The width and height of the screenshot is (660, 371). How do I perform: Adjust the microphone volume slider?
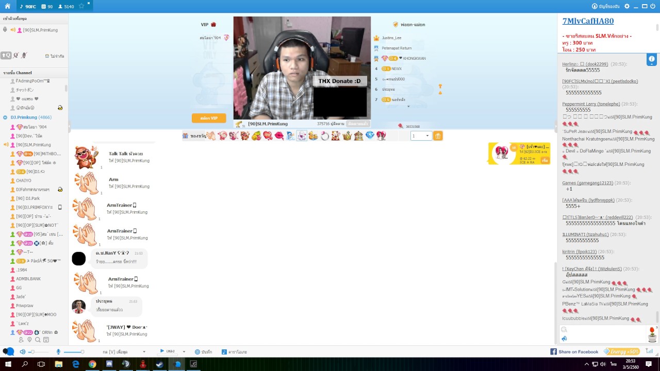click(74, 352)
